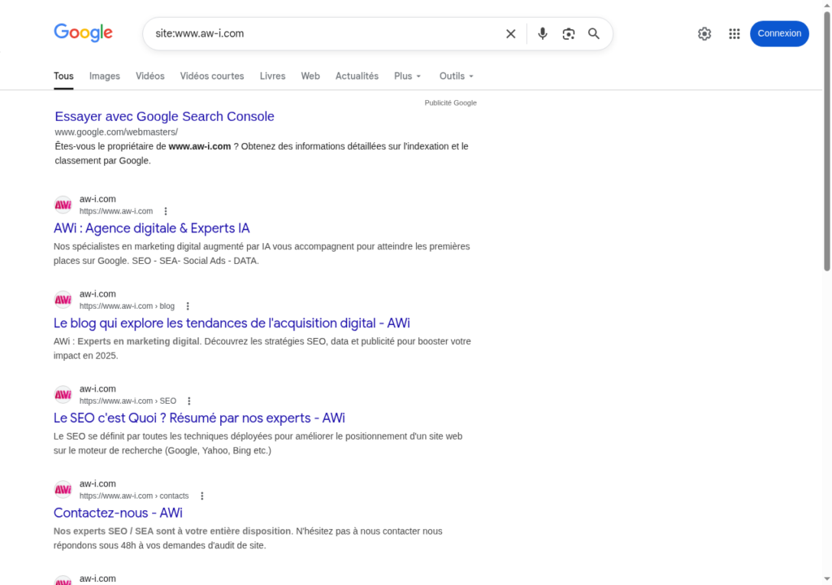Open three-dot options for SEO result
This screenshot has height=585, width=832.
189,401
